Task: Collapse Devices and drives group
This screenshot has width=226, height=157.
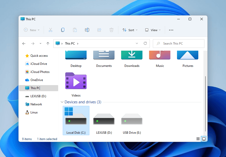Action: click(x=62, y=102)
